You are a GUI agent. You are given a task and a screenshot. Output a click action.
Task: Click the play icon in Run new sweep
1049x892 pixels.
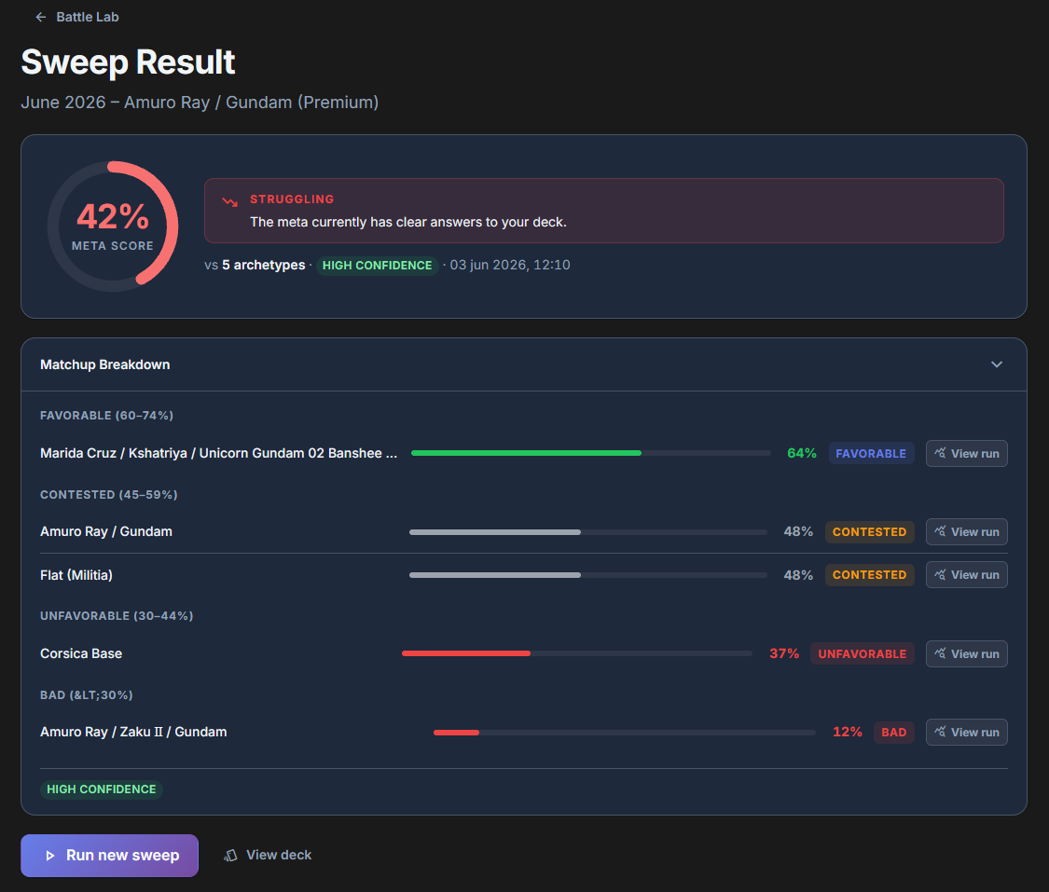pyautogui.click(x=49, y=856)
